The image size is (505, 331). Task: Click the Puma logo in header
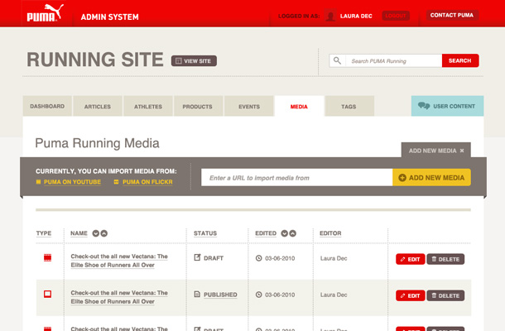click(x=45, y=13)
